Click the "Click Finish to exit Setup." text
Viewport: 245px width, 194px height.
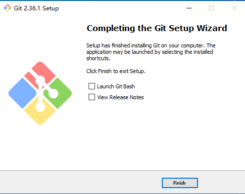click(x=116, y=71)
